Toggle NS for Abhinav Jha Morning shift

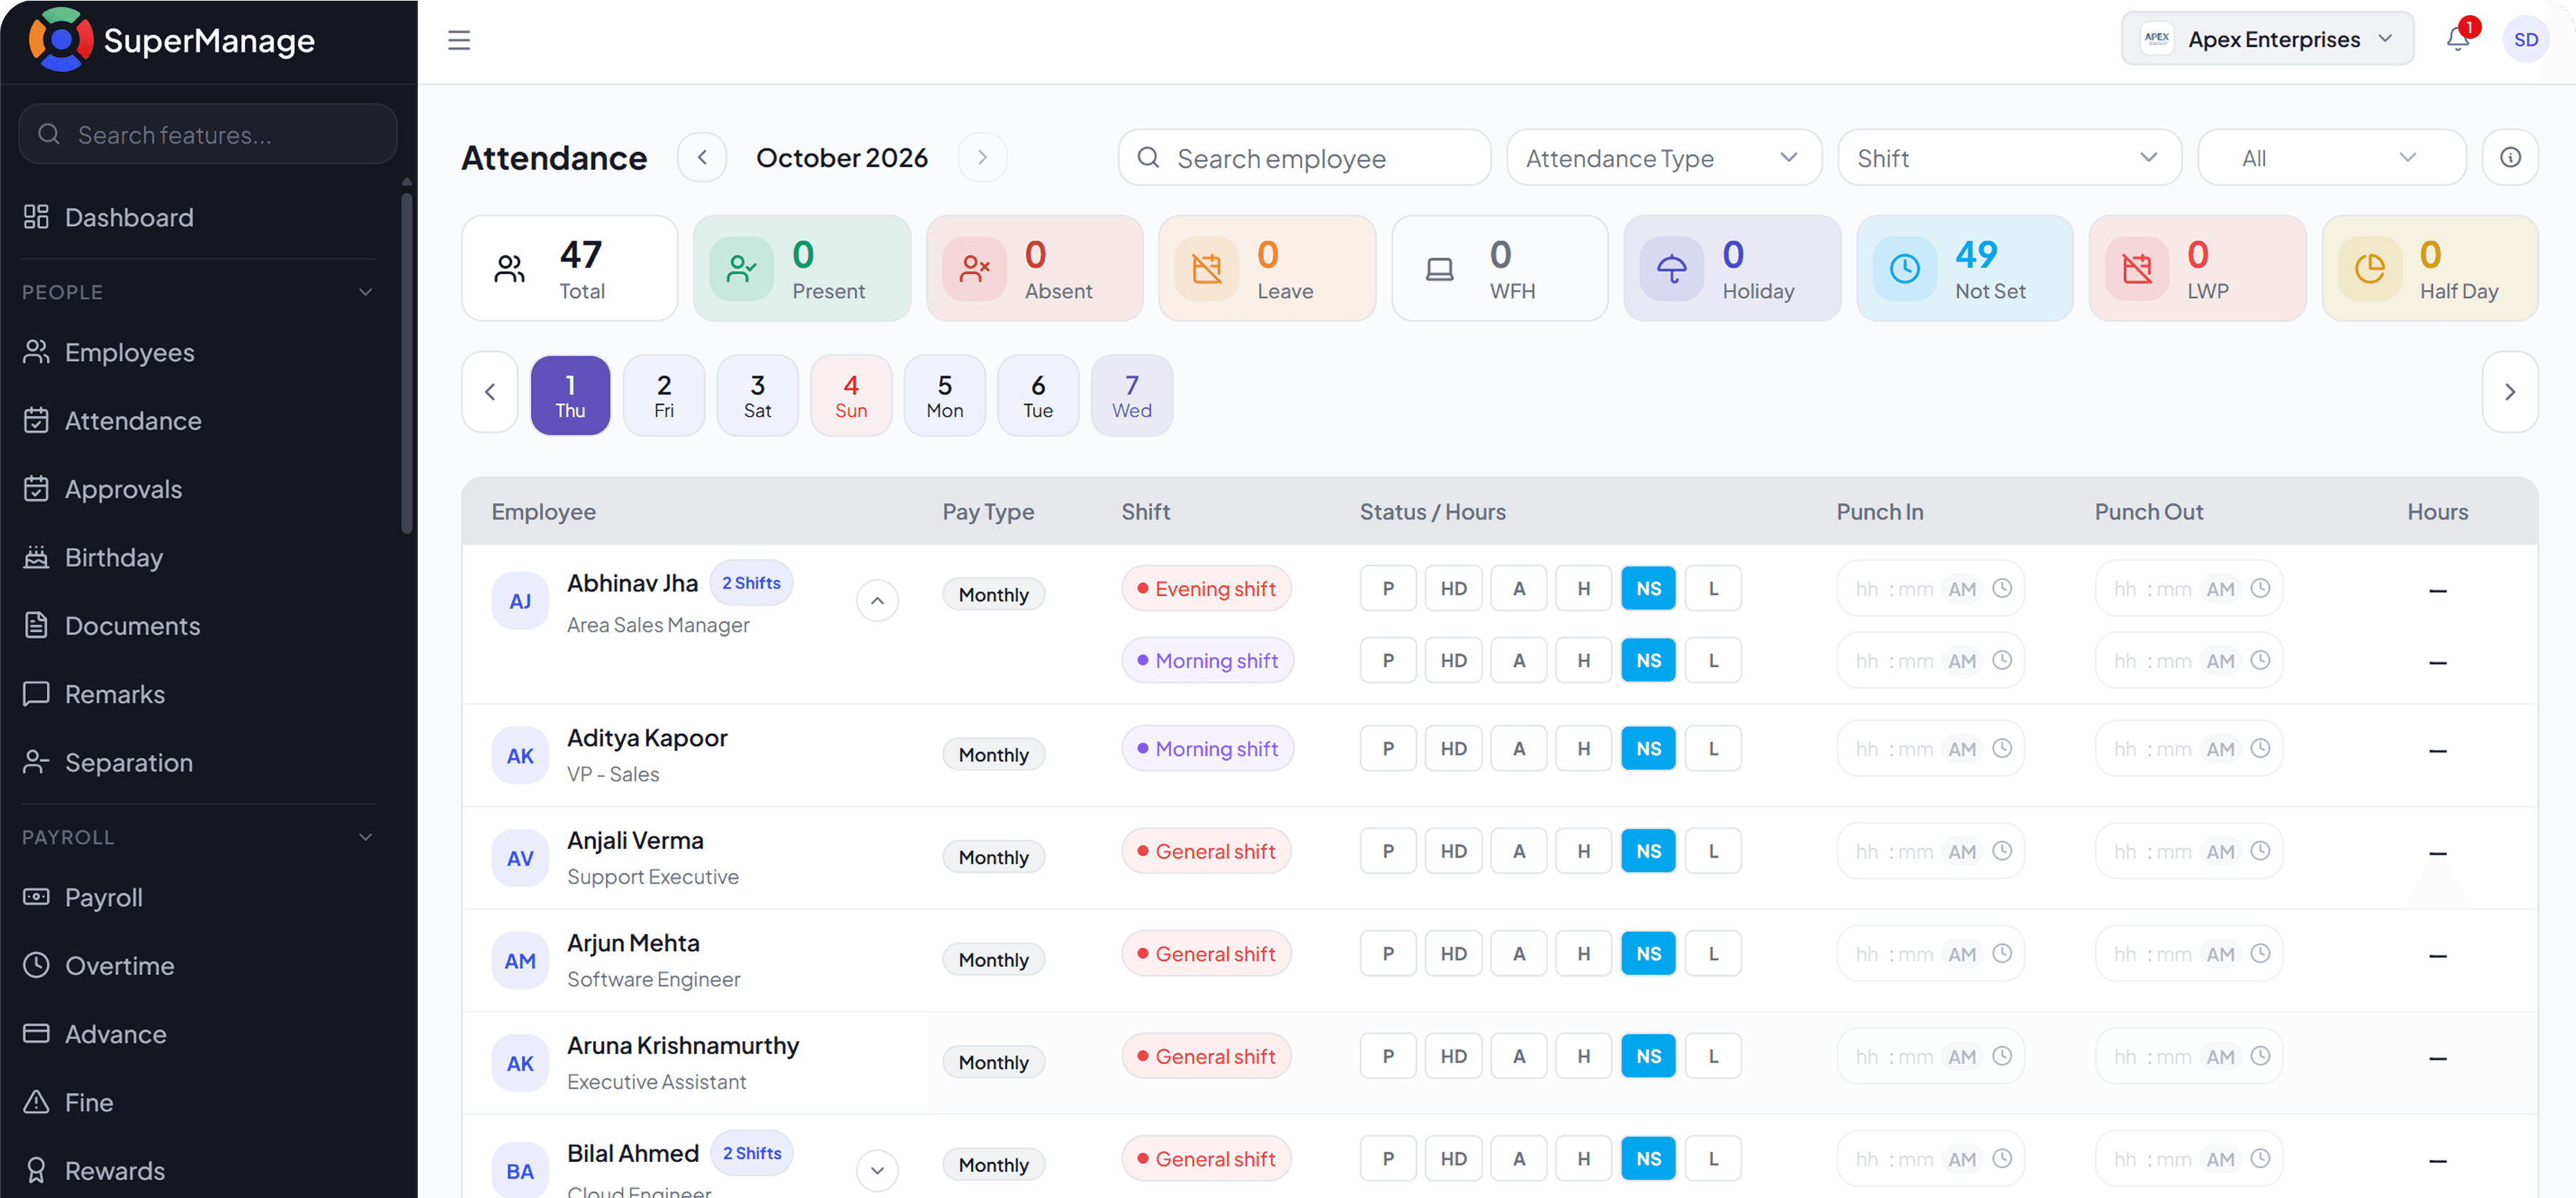pos(1648,660)
